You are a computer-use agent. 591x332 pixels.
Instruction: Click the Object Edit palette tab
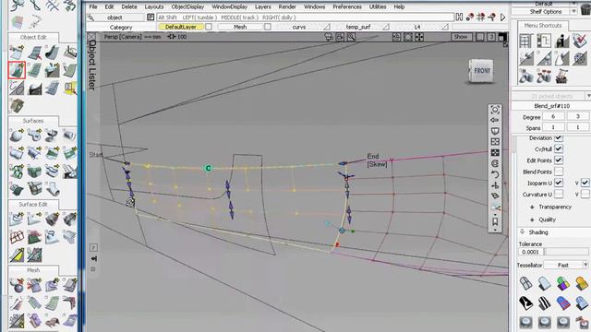tap(33, 37)
